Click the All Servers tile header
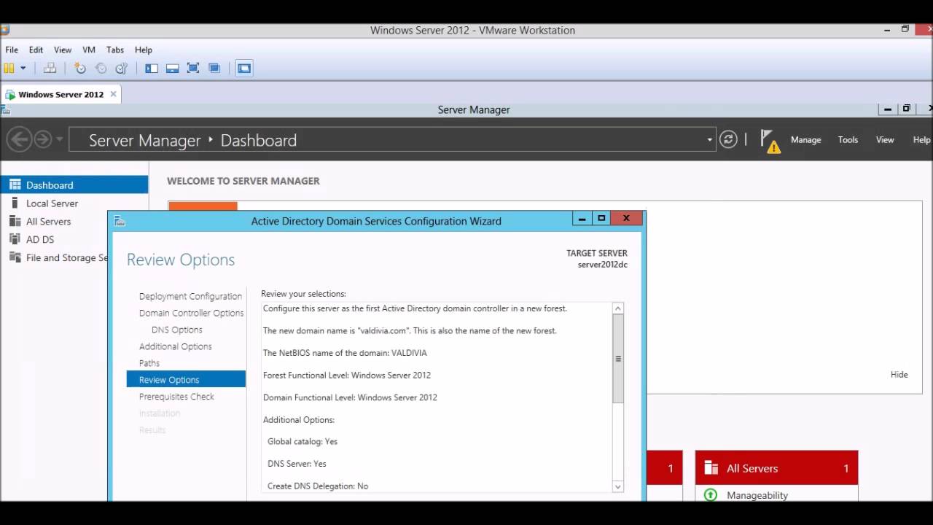This screenshot has width=933, height=525. [776, 468]
